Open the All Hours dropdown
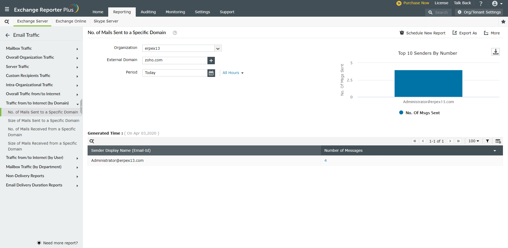This screenshot has height=248, width=508. [233, 73]
